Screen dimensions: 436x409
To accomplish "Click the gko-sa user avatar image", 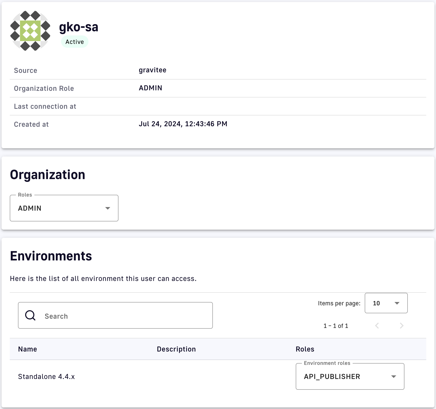I will click(x=30, y=31).
